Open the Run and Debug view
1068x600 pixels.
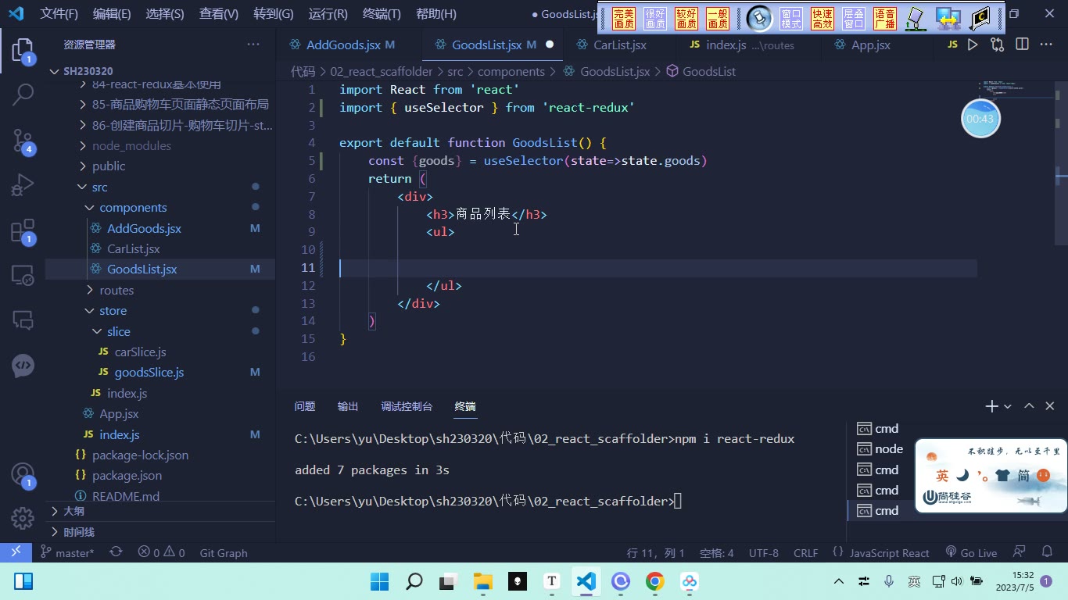click(x=23, y=185)
